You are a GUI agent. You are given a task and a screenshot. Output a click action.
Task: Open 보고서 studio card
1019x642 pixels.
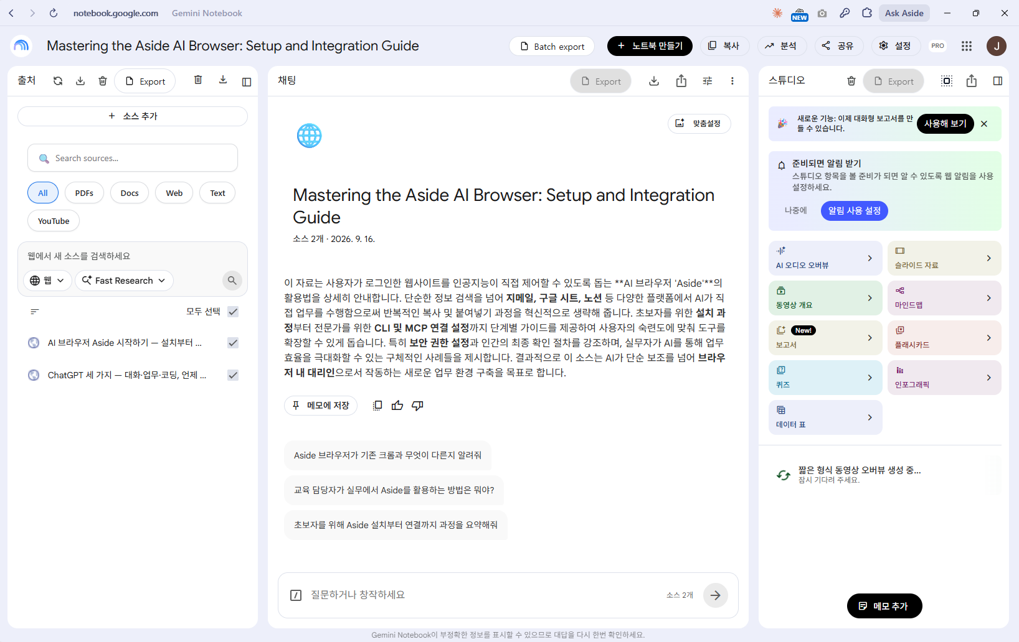825,338
